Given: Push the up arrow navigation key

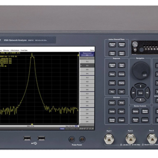Looking at the screenshot, I should (140, 86).
